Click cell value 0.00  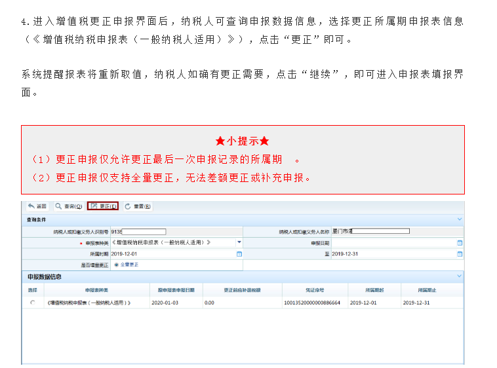(x=209, y=303)
